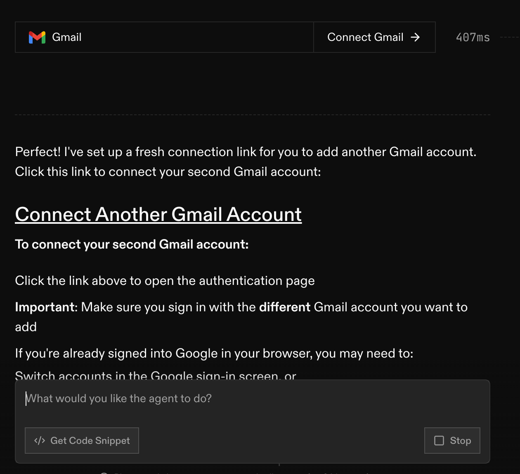This screenshot has height=474, width=520.
Task: Open the Connect Another Gmail Account link
Action: (x=158, y=214)
